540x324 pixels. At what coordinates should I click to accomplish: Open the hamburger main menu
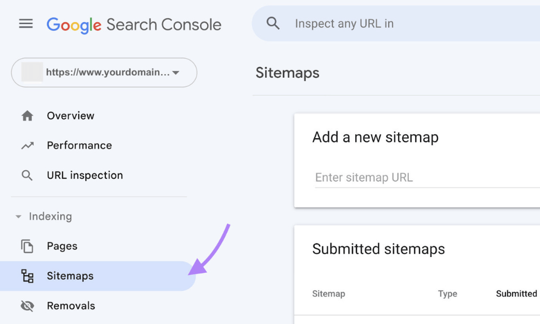pyautogui.click(x=26, y=24)
